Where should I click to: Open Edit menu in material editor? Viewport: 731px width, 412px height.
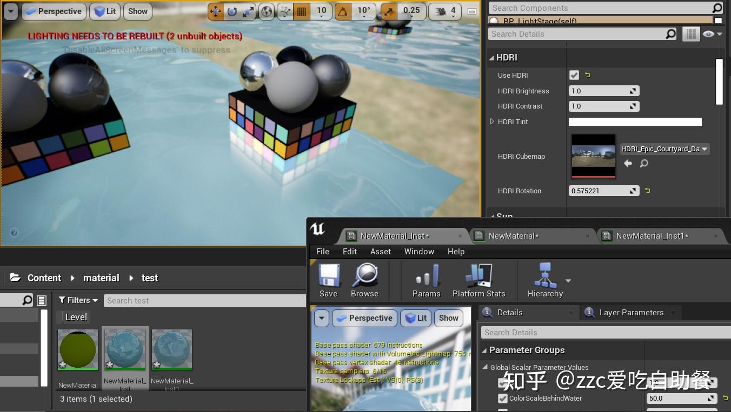click(350, 252)
